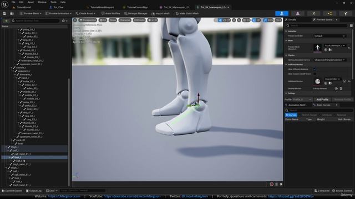Click Add Profile button
Viewport: 355px width, 199px height.
(322, 99)
